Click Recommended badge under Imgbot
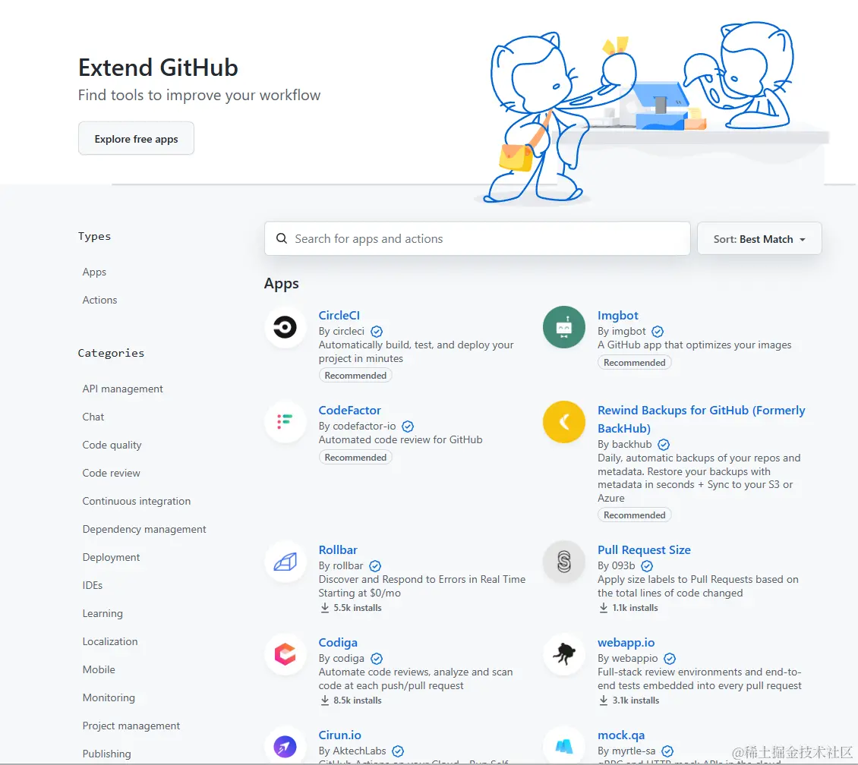This screenshot has width=858, height=765. [635, 363]
